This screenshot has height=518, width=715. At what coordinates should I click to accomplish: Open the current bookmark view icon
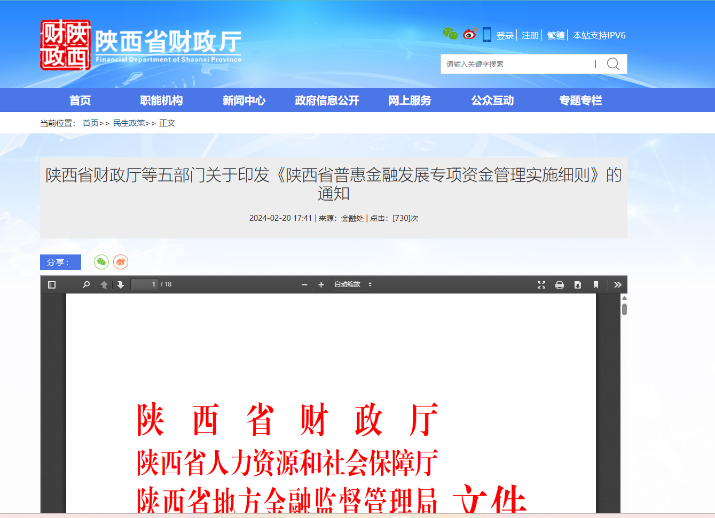click(x=595, y=284)
